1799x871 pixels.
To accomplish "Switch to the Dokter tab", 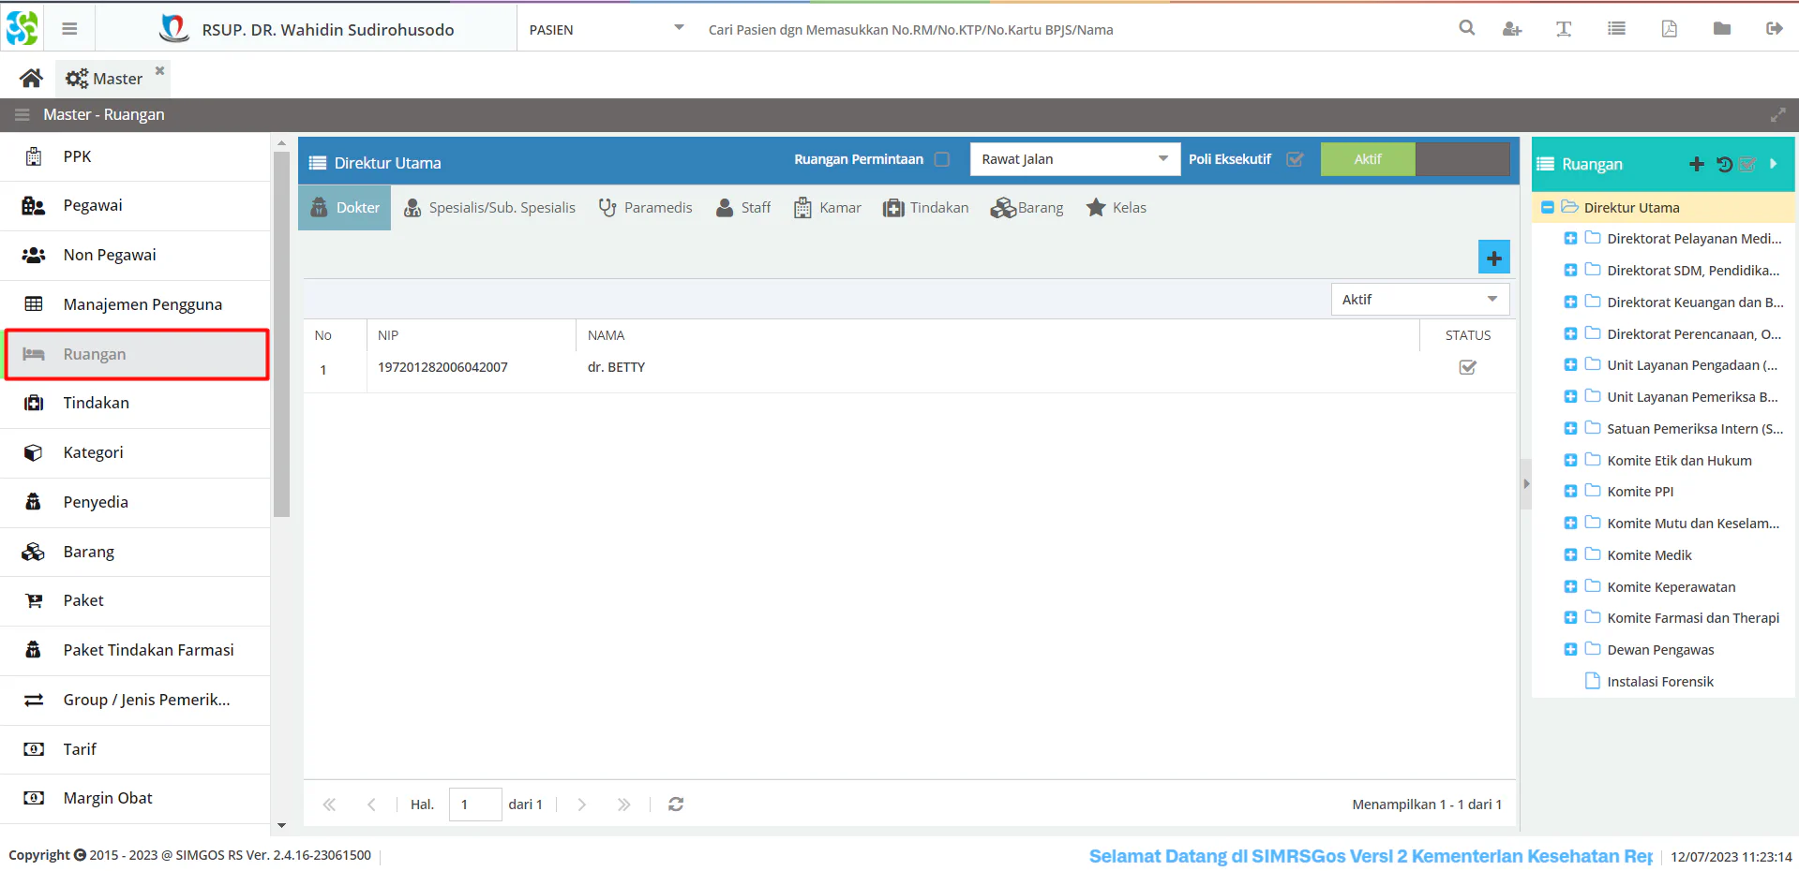I will (345, 208).
